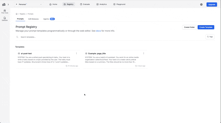Click the Create Template button
The image size is (221, 123).
pyautogui.click(x=206, y=27)
